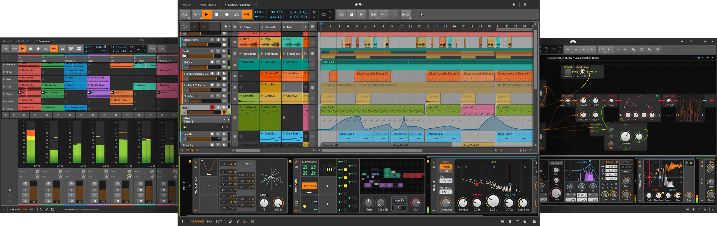
Task: Click the record button in center transport
Action: (x=227, y=14)
